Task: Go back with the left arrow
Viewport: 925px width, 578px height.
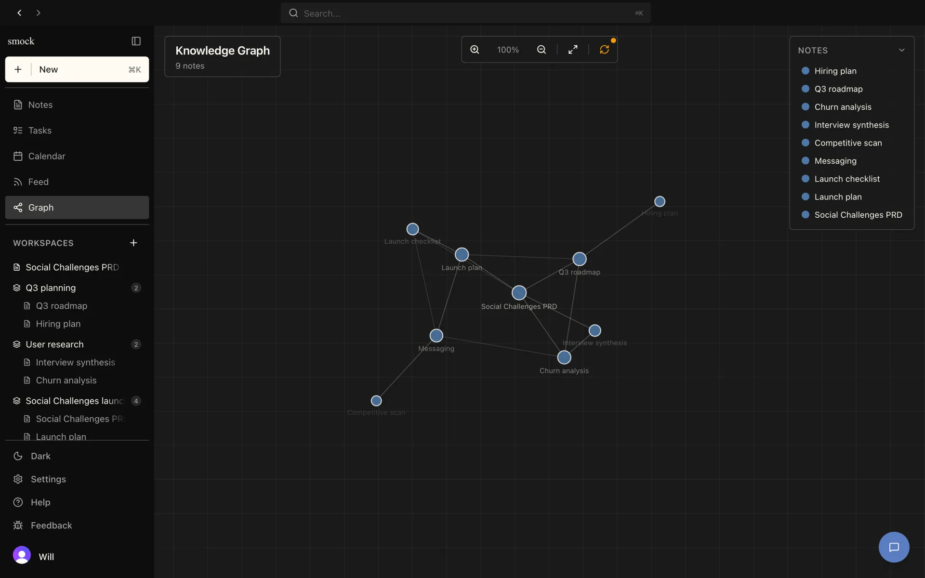Action: pyautogui.click(x=19, y=13)
